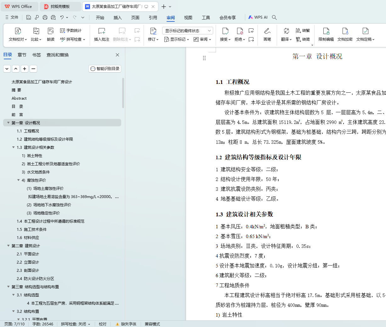Image resolution: width=386 pixels, height=327 pixels.
Task: Click 校对 in the status bar
Action: tap(103, 324)
